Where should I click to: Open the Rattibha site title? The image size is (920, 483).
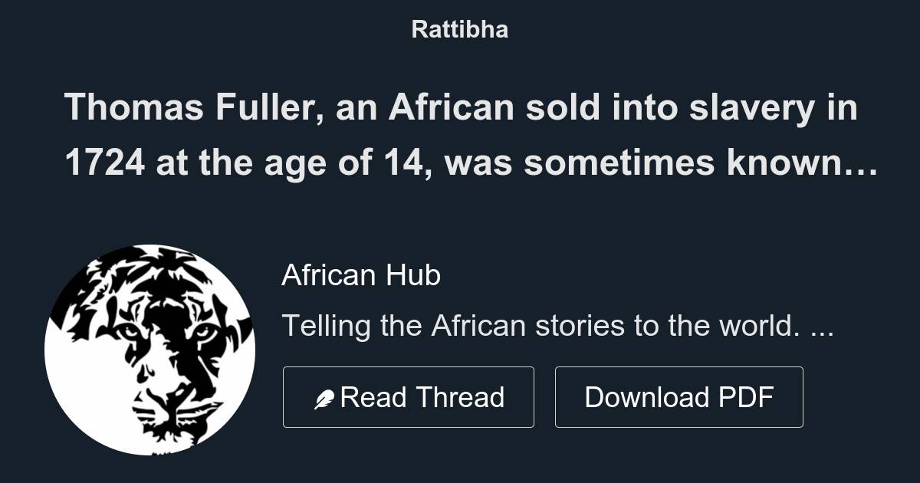[x=460, y=29]
